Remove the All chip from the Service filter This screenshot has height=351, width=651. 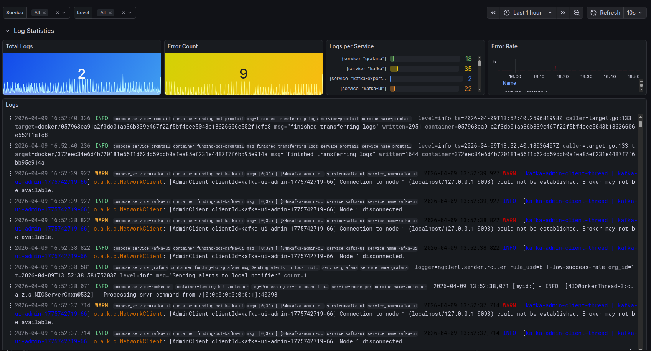tap(44, 13)
